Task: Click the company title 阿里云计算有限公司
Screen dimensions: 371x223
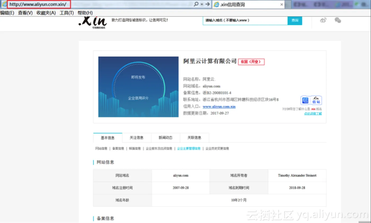Action: pyautogui.click(x=210, y=61)
